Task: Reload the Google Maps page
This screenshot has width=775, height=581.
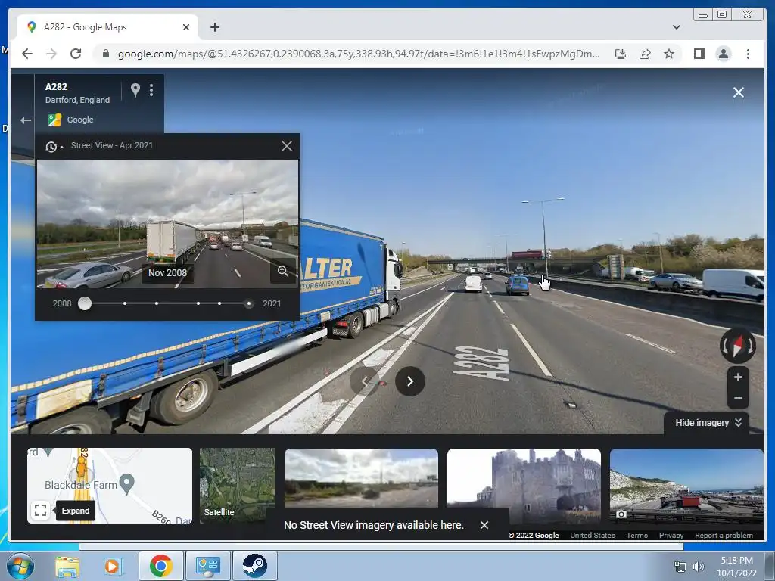Action: (76, 54)
